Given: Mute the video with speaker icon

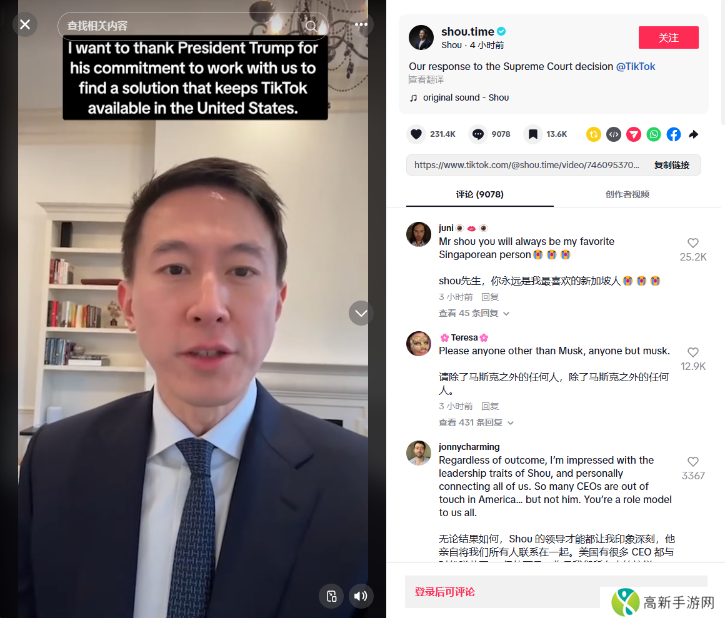Looking at the screenshot, I should coord(361,596).
